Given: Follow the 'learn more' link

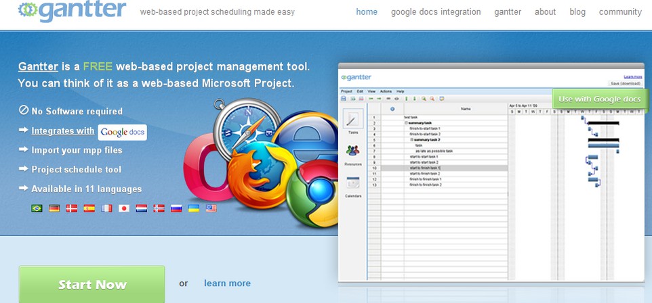Looking at the screenshot, I should 227,283.
